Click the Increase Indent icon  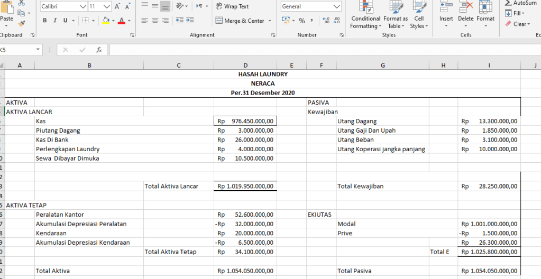coord(190,21)
